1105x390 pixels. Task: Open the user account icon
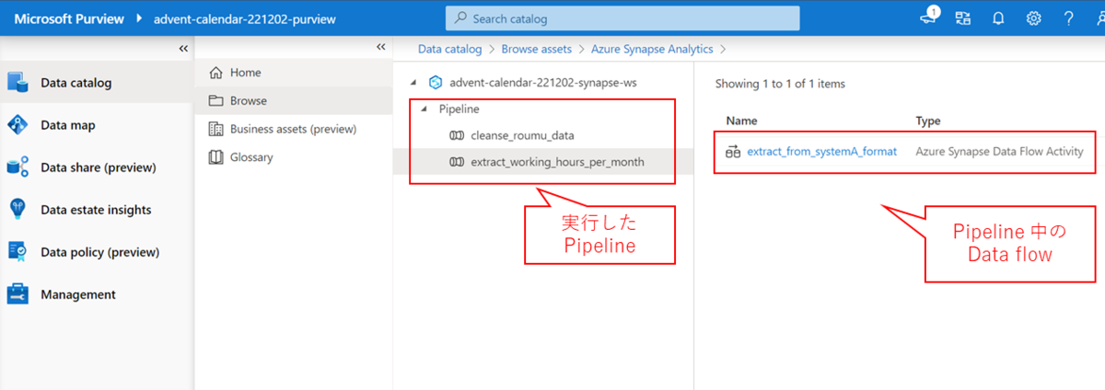tap(1099, 18)
